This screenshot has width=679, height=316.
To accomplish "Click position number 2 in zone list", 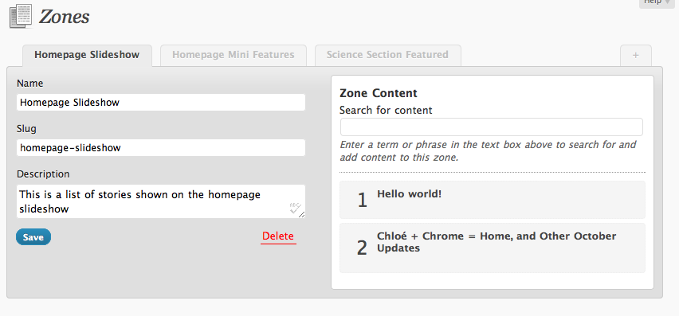I will coord(362,248).
